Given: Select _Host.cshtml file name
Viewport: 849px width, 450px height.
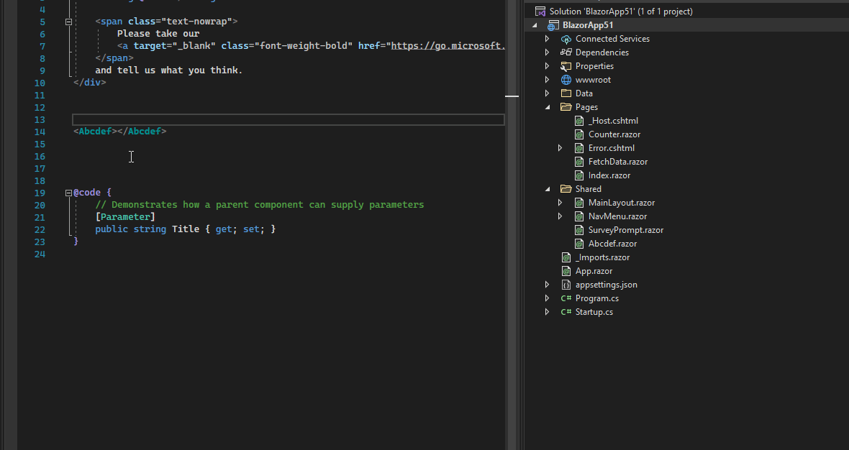Looking at the screenshot, I should pos(613,121).
